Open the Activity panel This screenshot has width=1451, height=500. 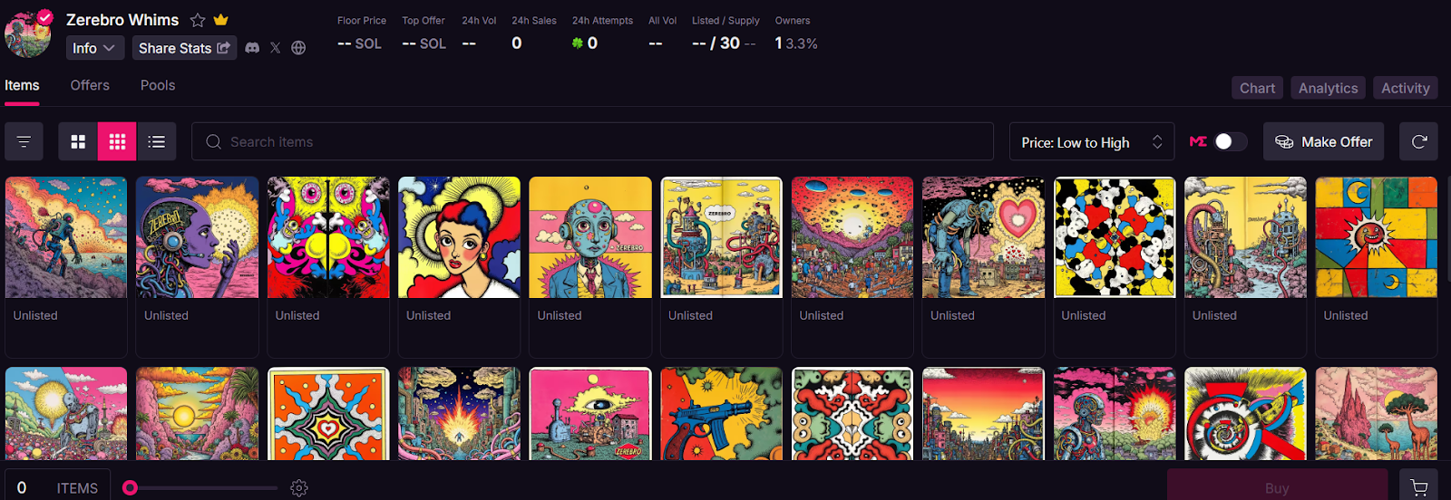click(x=1405, y=88)
